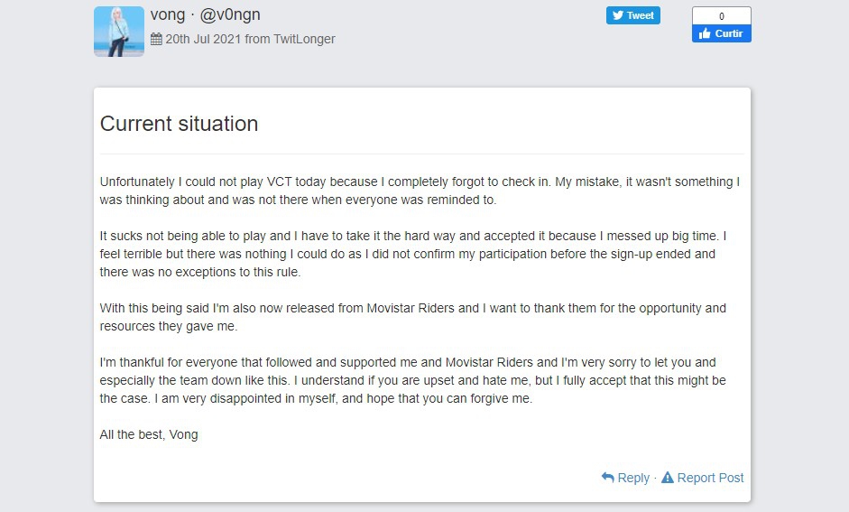The height and width of the screenshot is (512, 849).
Task: Click the @v0ngn Twitter handle
Action: click(x=230, y=14)
